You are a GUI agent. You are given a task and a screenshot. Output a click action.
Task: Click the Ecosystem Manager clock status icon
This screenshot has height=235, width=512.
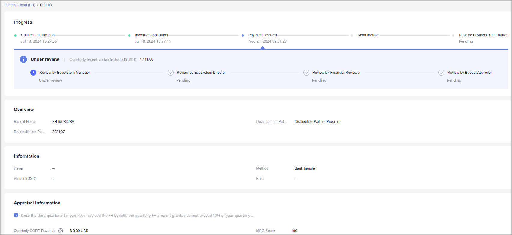point(33,73)
